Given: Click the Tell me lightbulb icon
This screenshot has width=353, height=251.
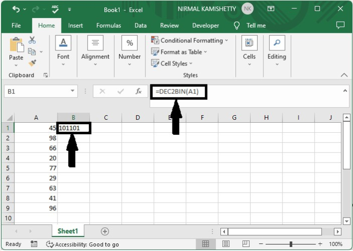Looking at the screenshot, I should [237, 26].
